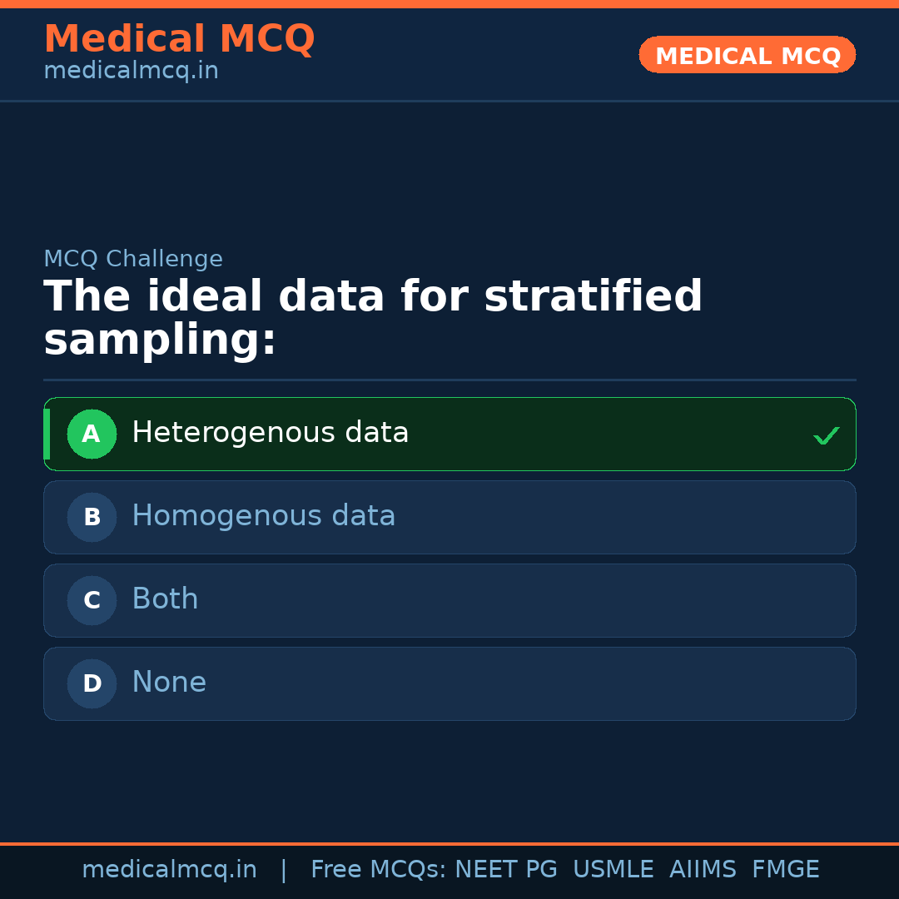
Task: Expand option C answer row
Action: coord(449,600)
